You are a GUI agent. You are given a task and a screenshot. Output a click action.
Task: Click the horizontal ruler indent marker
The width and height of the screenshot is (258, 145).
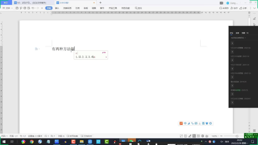pos(52,13)
